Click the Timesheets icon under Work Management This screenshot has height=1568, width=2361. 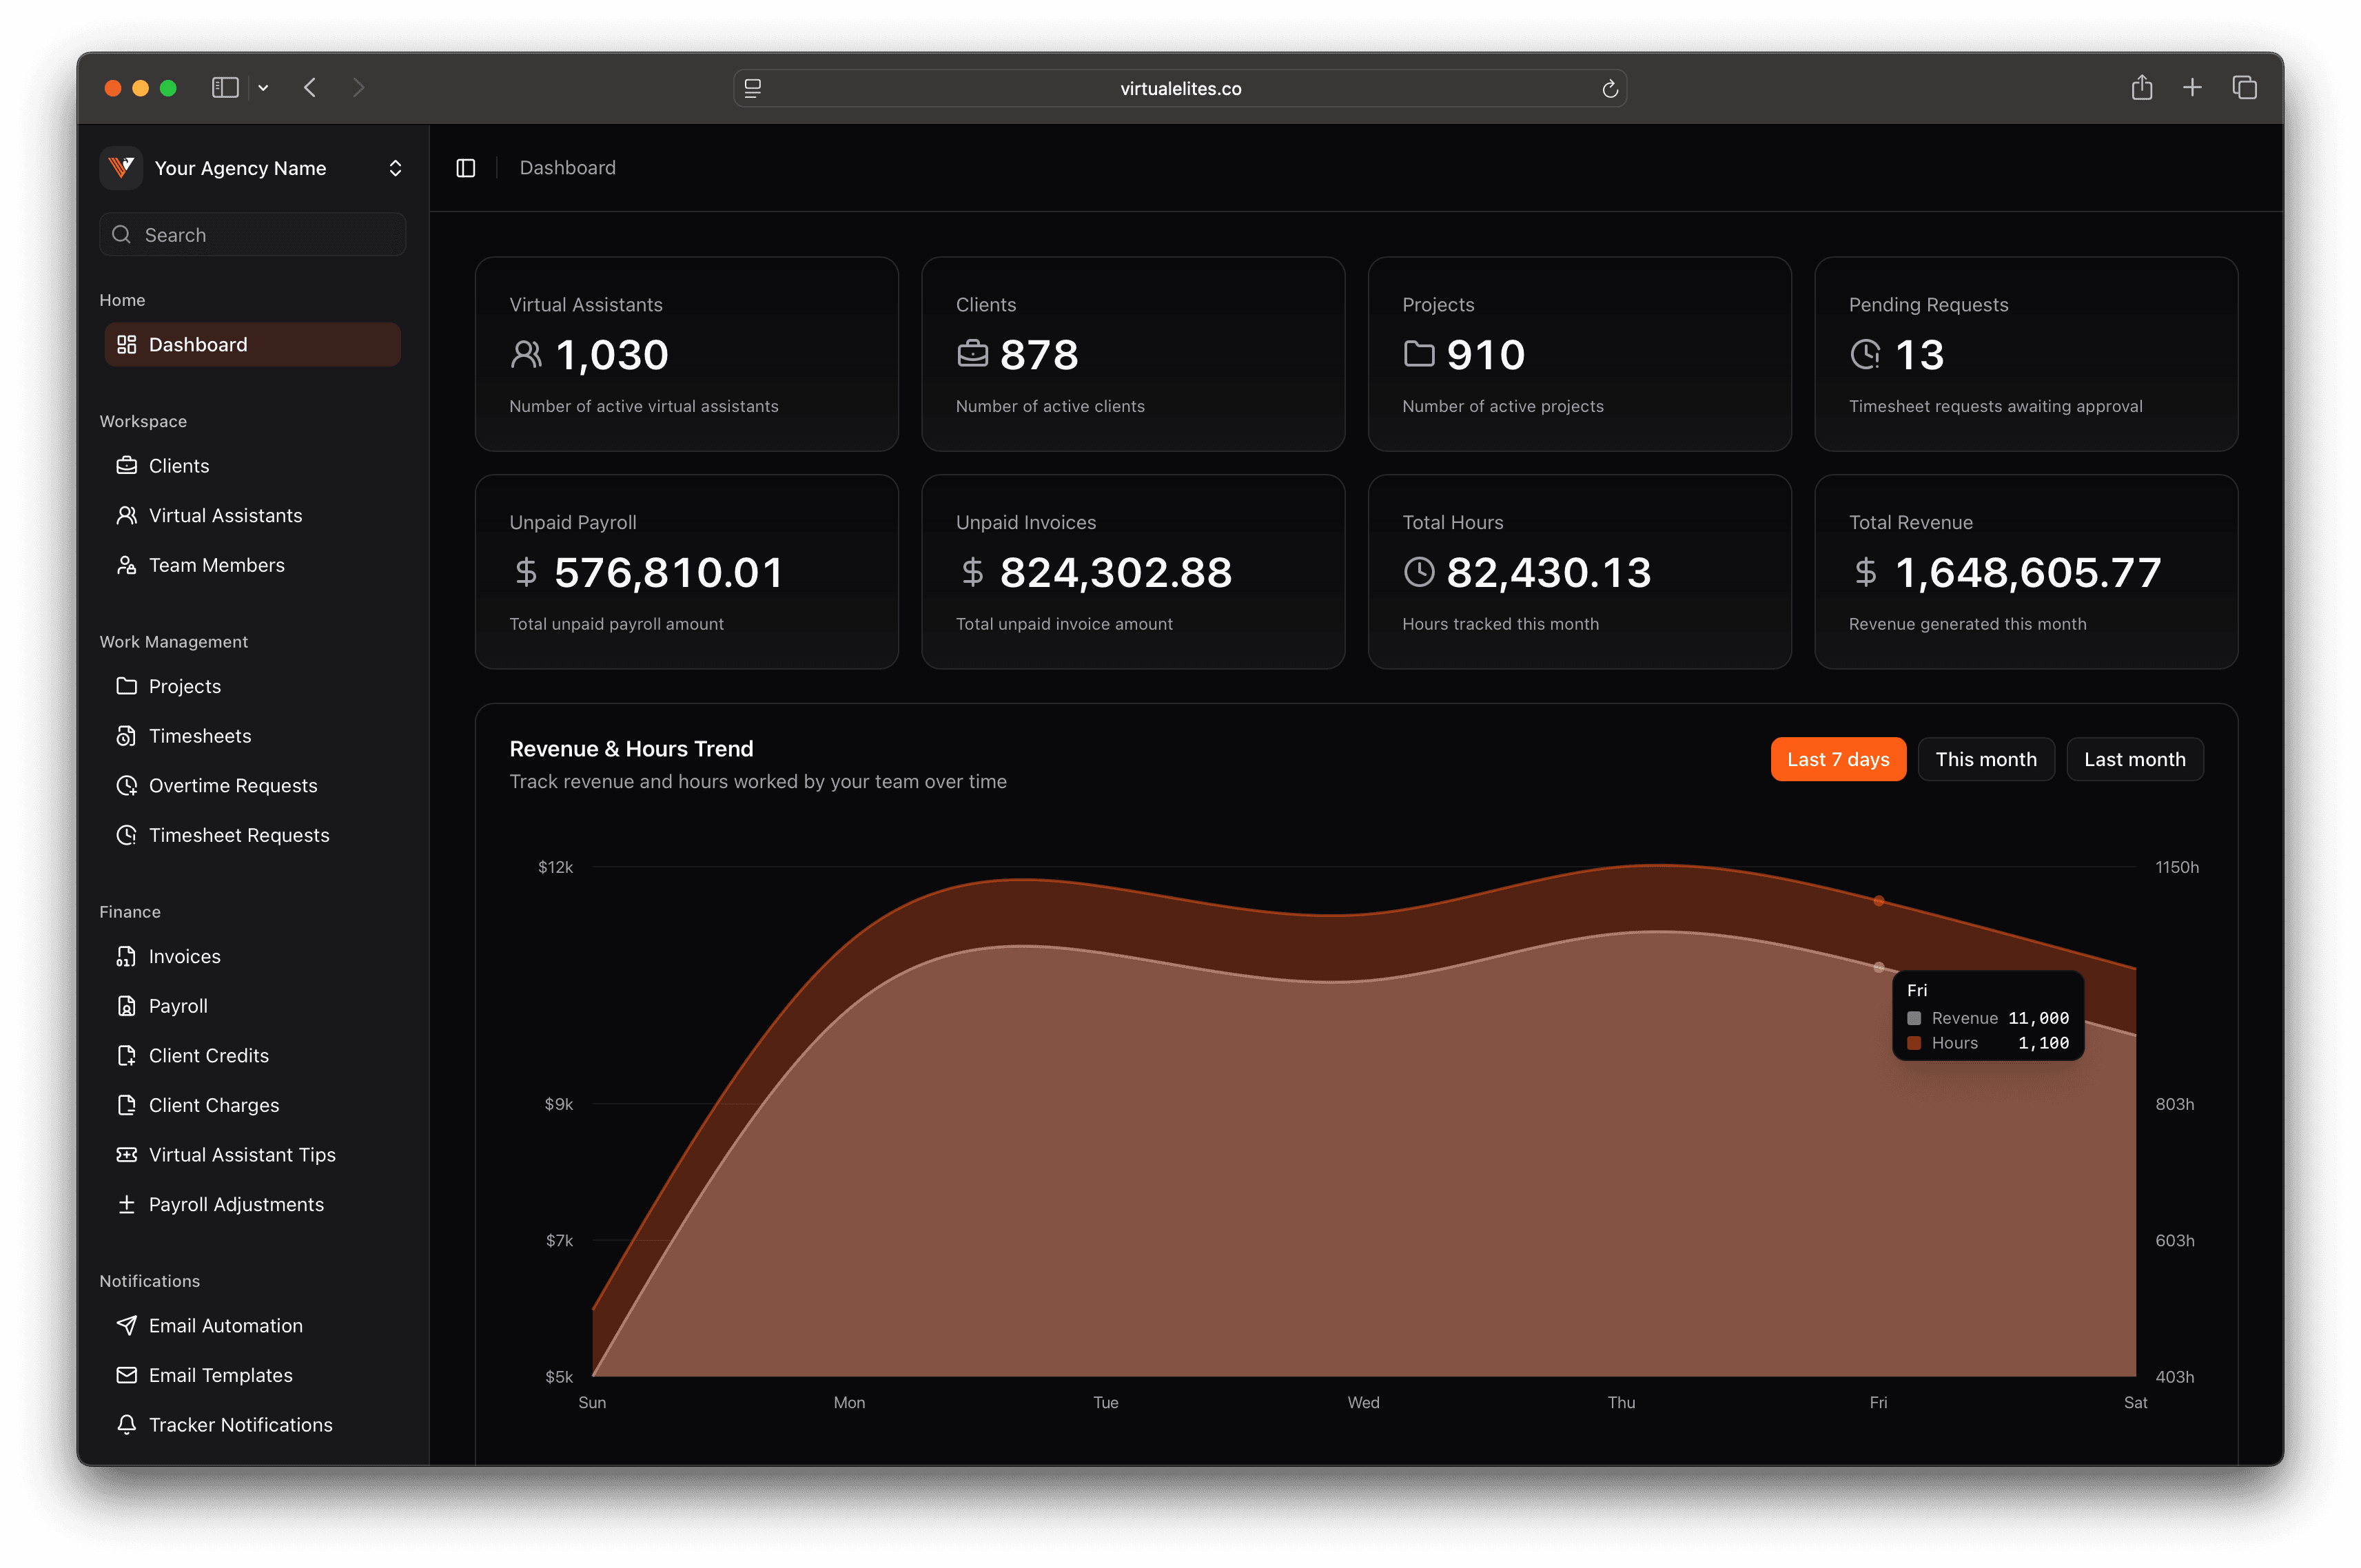click(127, 735)
